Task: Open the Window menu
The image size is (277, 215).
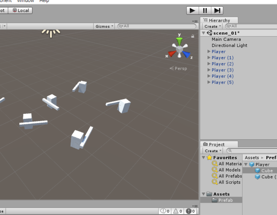Action: click(x=26, y=1)
